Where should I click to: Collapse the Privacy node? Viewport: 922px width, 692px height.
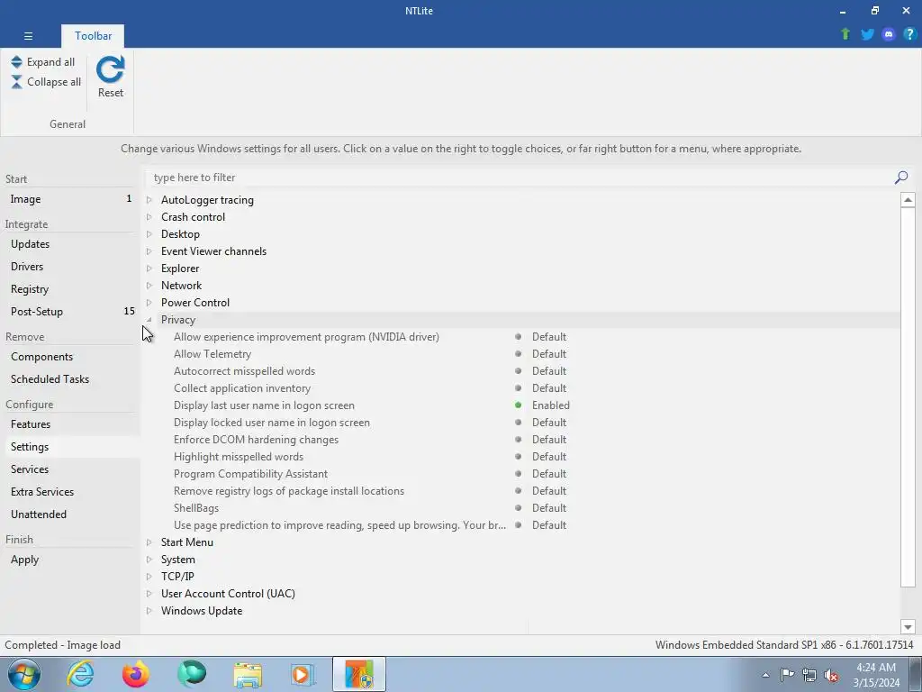(x=149, y=320)
